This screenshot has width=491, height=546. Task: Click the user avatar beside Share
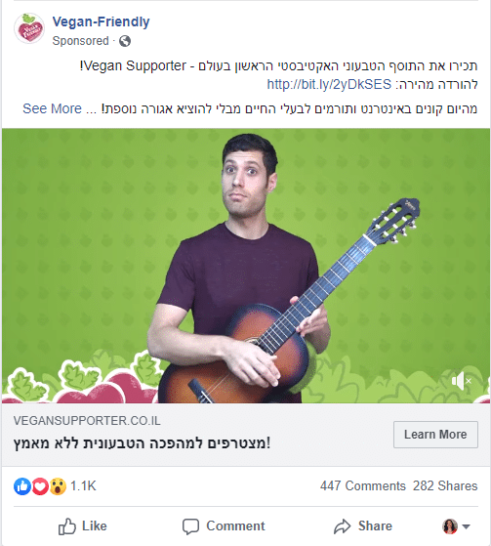450,526
